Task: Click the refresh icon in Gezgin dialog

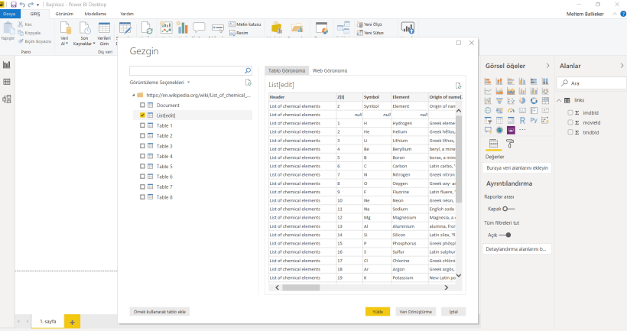Action: (248, 82)
